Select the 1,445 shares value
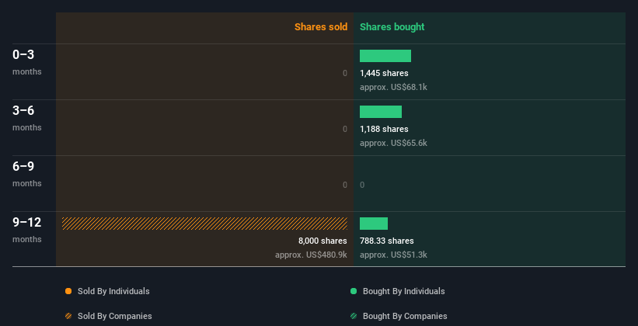 (x=384, y=73)
